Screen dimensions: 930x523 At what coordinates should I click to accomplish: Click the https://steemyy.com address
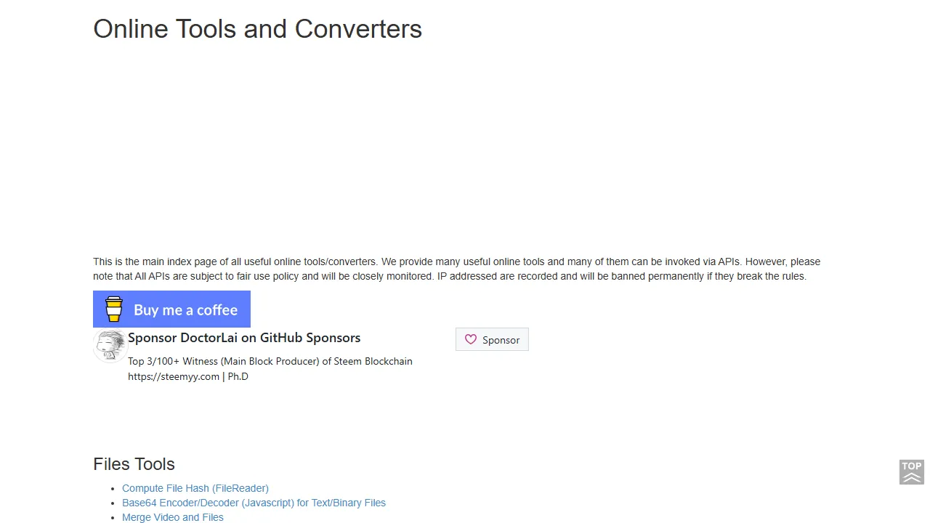coord(173,376)
